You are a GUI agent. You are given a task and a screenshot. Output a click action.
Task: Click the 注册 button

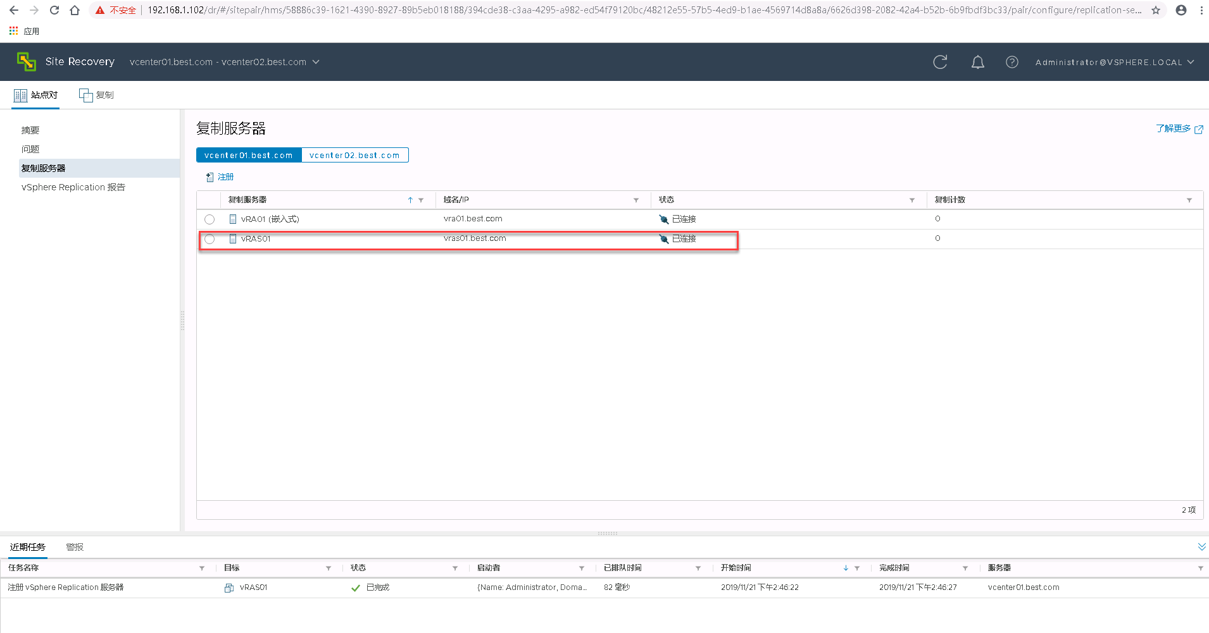(220, 177)
